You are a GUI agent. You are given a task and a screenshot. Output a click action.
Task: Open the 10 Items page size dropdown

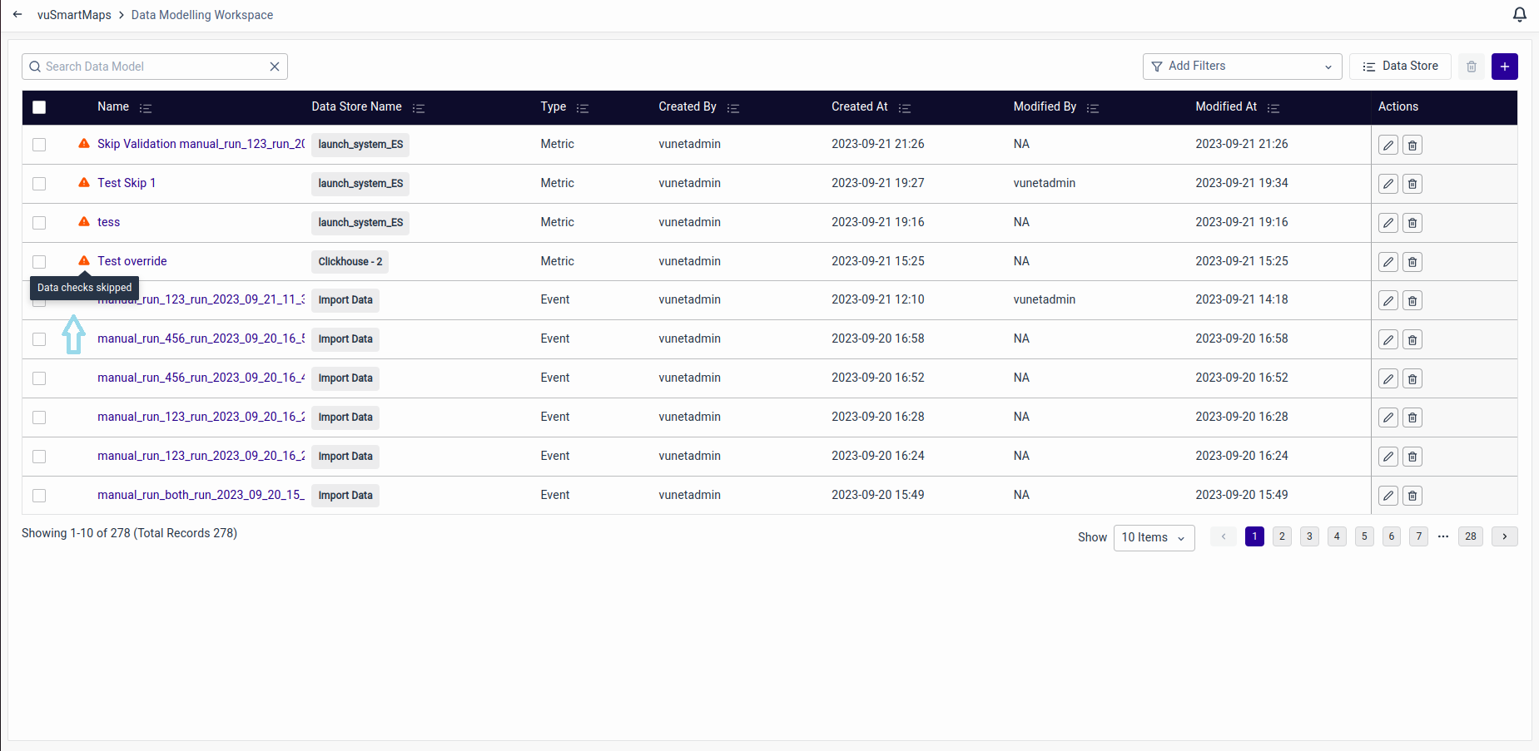1153,538
